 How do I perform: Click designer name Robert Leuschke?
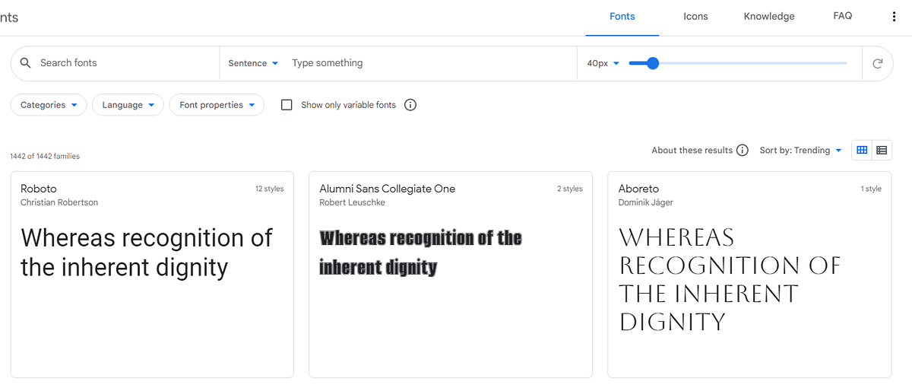[353, 202]
